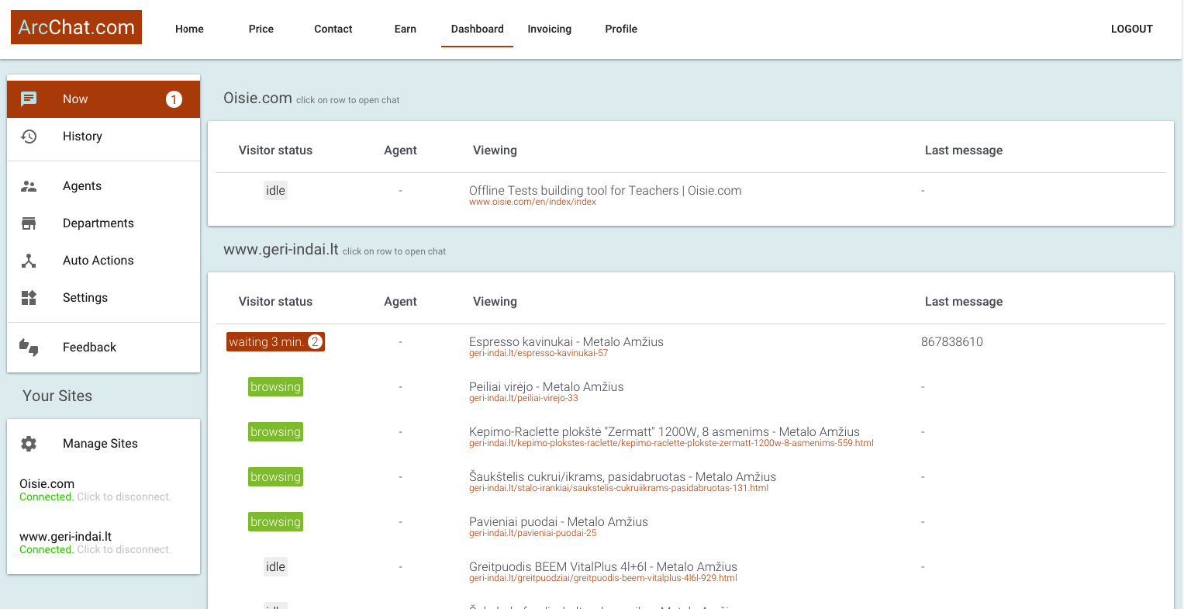The height and width of the screenshot is (609, 1184).
Task: Switch to the Profile tab
Action: (x=620, y=29)
